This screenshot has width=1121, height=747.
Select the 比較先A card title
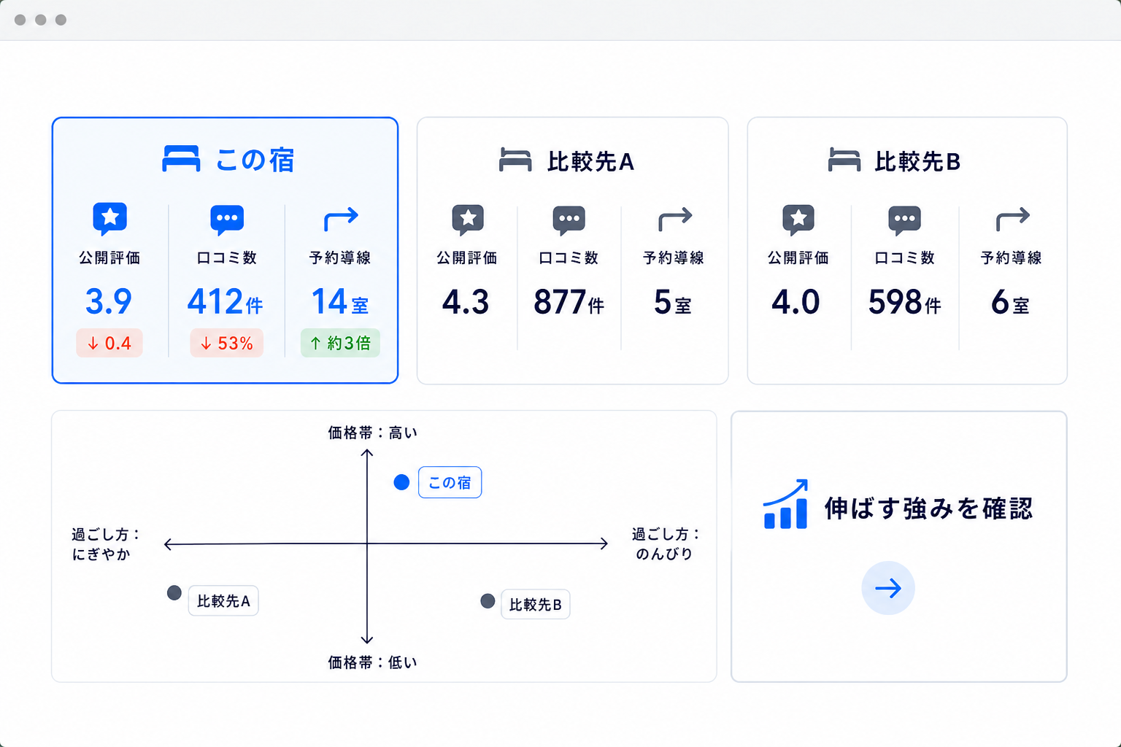(x=590, y=161)
